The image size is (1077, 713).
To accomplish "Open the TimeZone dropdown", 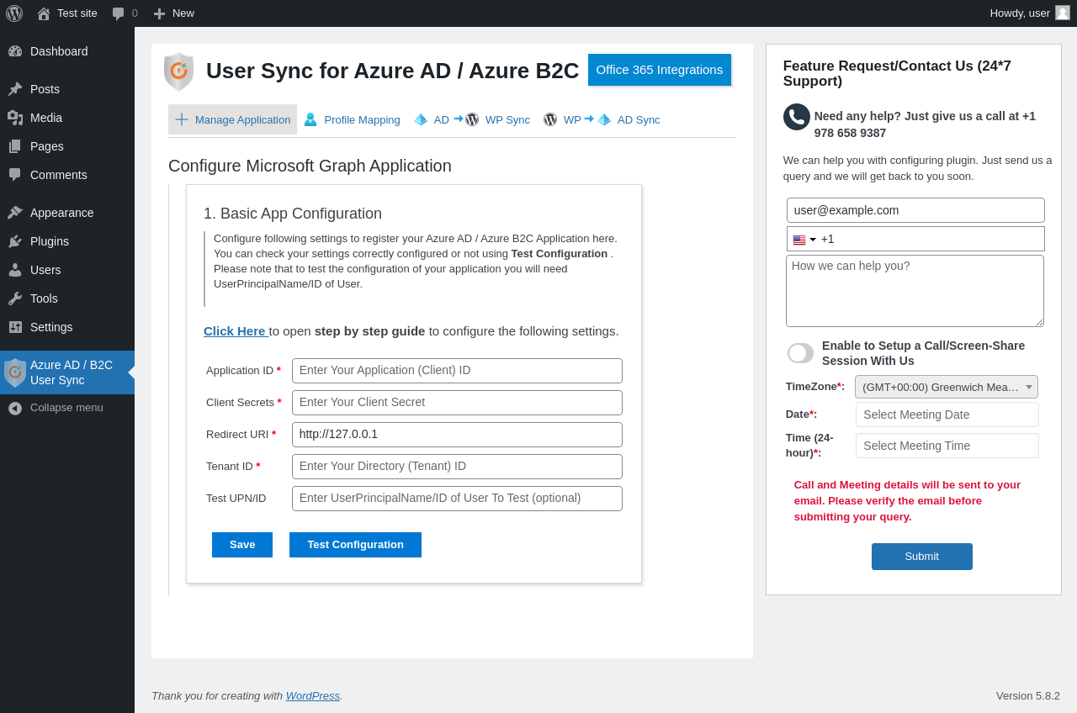I will pyautogui.click(x=946, y=387).
